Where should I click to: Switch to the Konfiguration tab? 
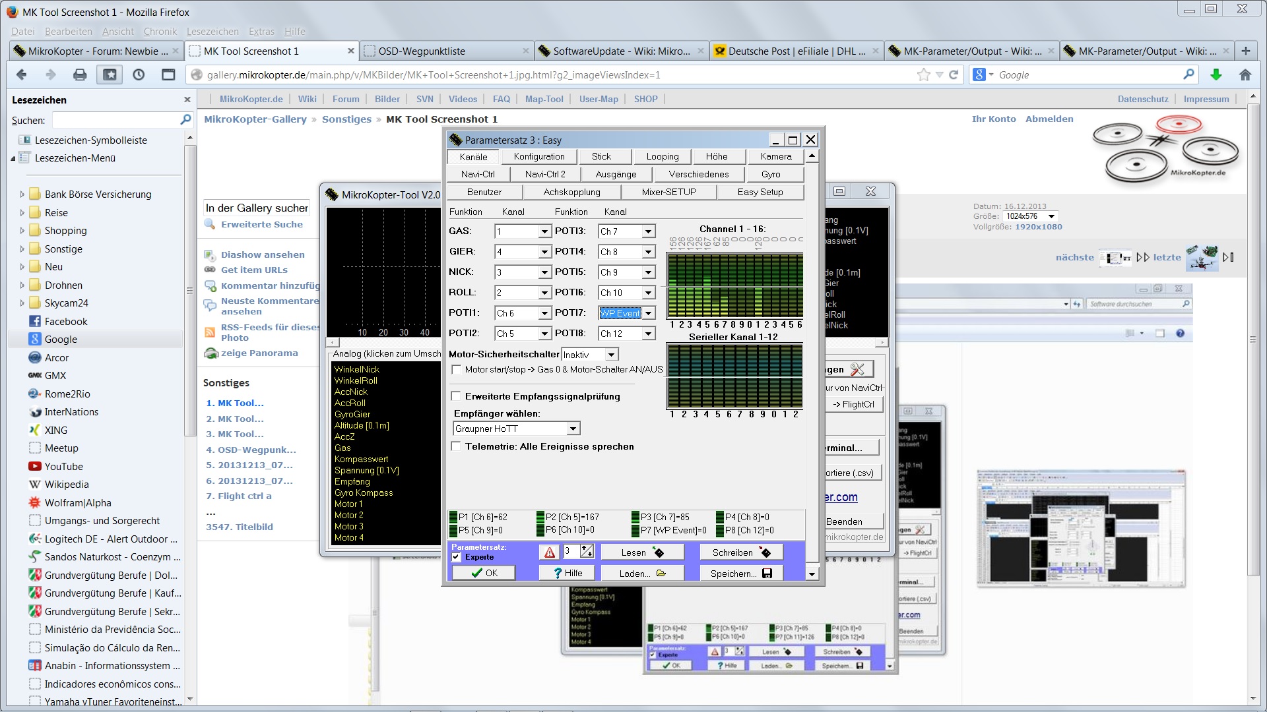(539, 156)
